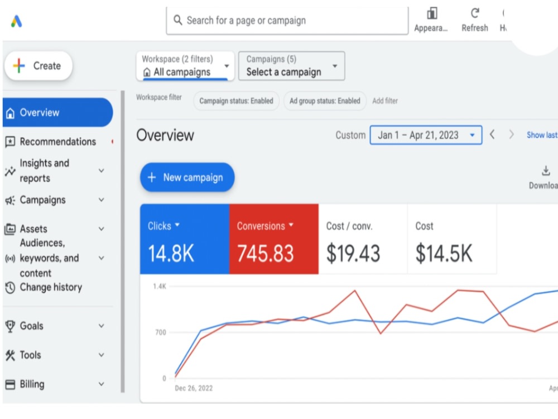This screenshot has width=558, height=419.
Task: Go to previous date range arrow
Action: (492, 135)
